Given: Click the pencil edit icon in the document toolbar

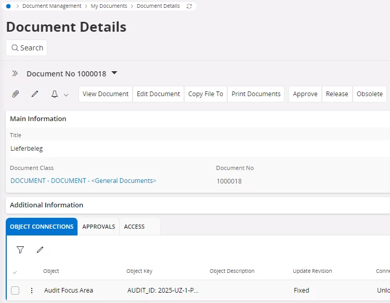Looking at the screenshot, I should click(35, 94).
